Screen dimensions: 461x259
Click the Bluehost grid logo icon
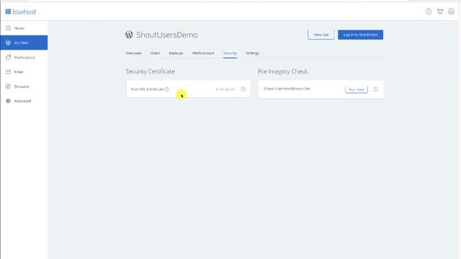tap(8, 12)
